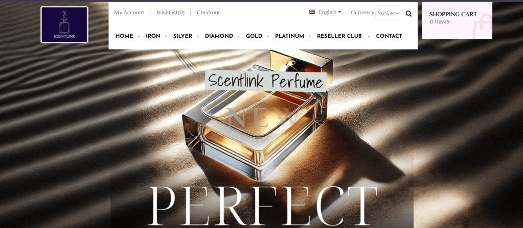Go to the HOME menu item
This screenshot has height=228, width=523.
point(124,36)
